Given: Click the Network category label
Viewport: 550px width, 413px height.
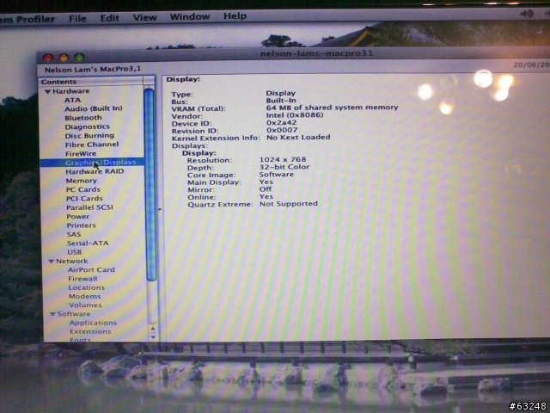Looking at the screenshot, I should 72,261.
